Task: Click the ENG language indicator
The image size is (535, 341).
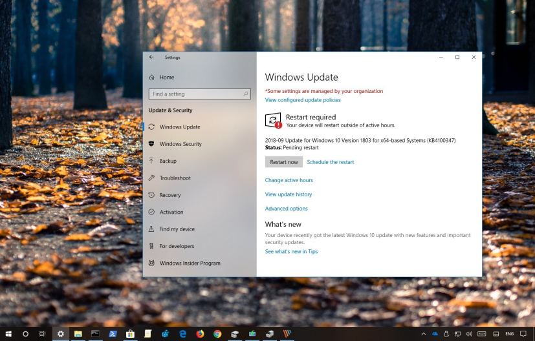Action: tap(509, 334)
